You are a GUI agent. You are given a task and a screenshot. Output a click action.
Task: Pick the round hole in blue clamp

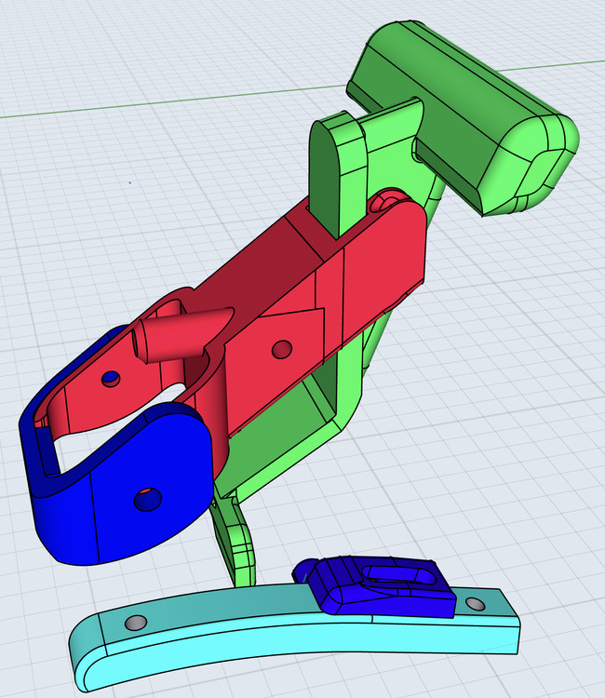point(148,500)
